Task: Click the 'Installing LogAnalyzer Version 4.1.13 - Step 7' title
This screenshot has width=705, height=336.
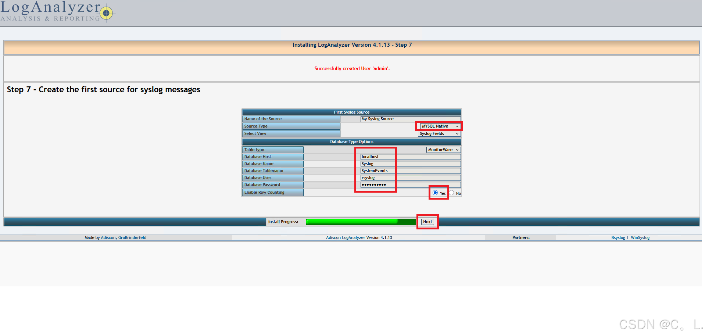Action: click(352, 45)
